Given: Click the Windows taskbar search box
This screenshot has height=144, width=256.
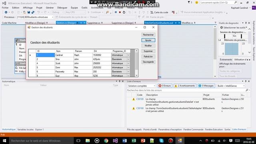Looking at the screenshot, I should (x=41, y=140).
